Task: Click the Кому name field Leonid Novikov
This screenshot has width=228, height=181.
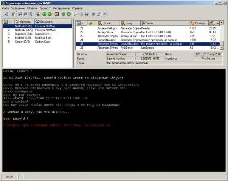Action: click(x=120, y=58)
